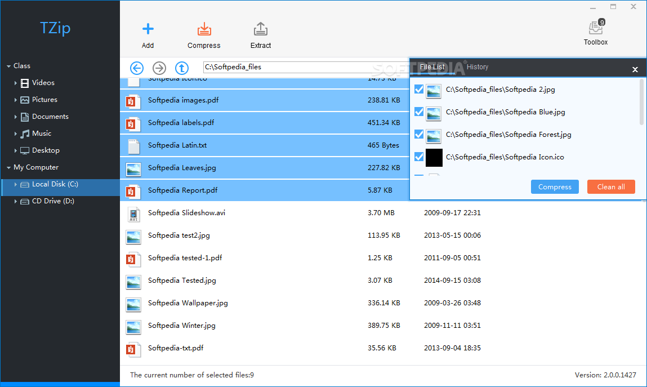Click thumbnail of Softpedia Forest.jpg entry
This screenshot has width=647, height=387.
point(434,135)
